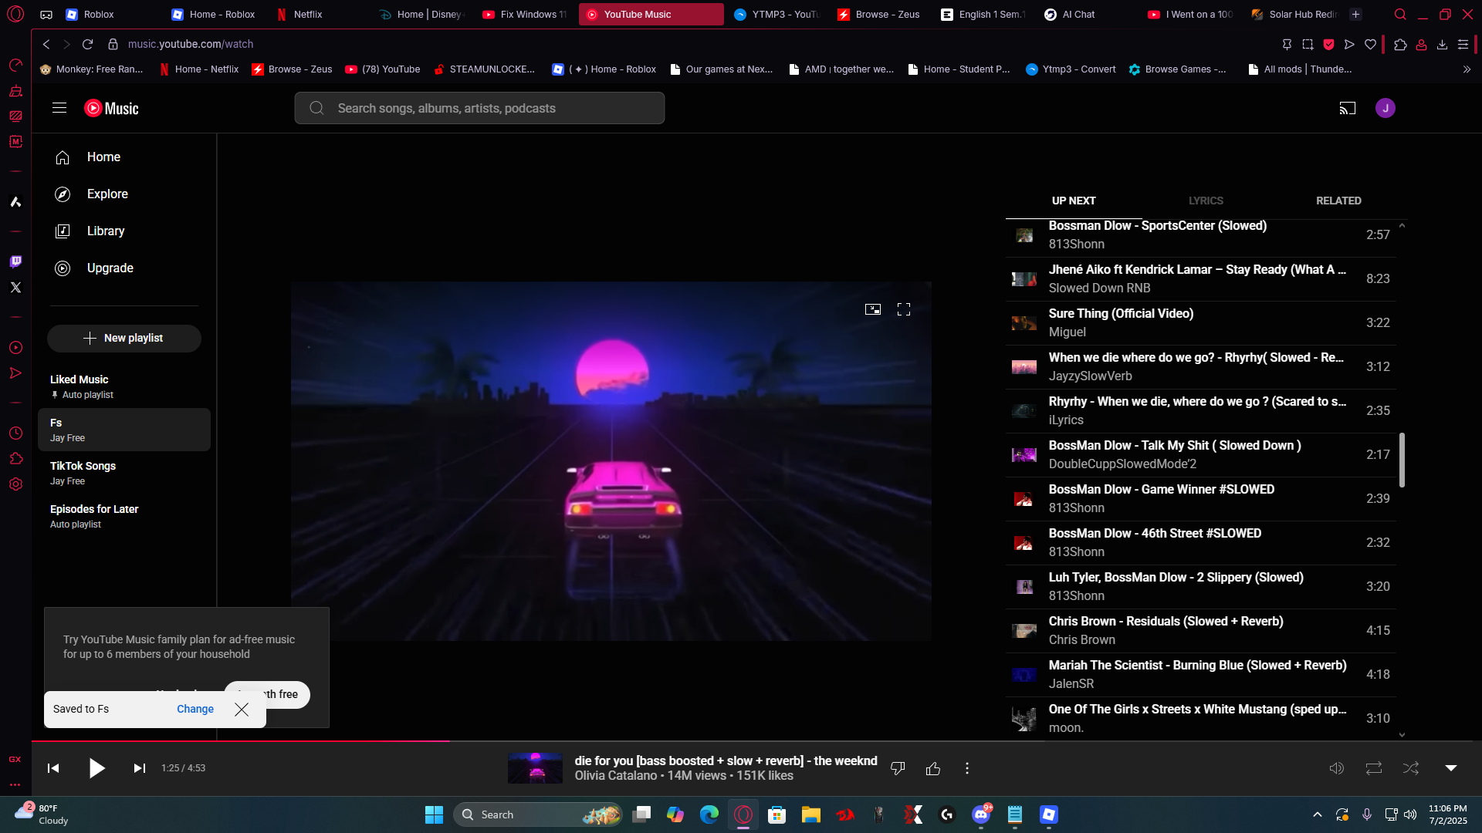The image size is (1482, 833).
Task: Click the YouTube Music logo
Action: [x=111, y=108]
